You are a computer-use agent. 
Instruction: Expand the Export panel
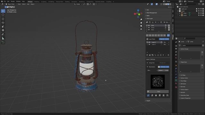pos(148,101)
